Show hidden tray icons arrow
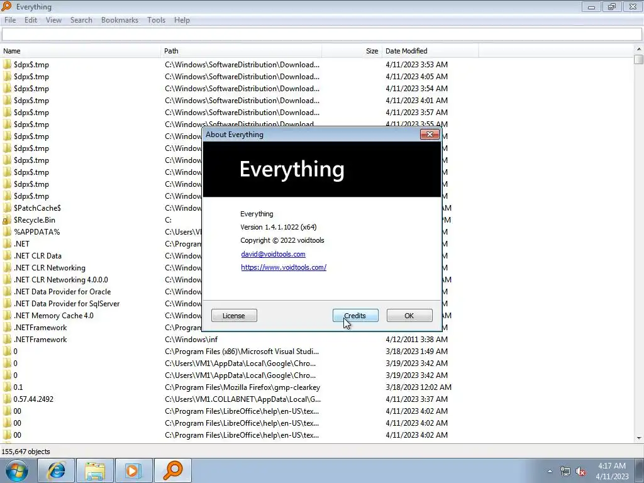 (550, 471)
